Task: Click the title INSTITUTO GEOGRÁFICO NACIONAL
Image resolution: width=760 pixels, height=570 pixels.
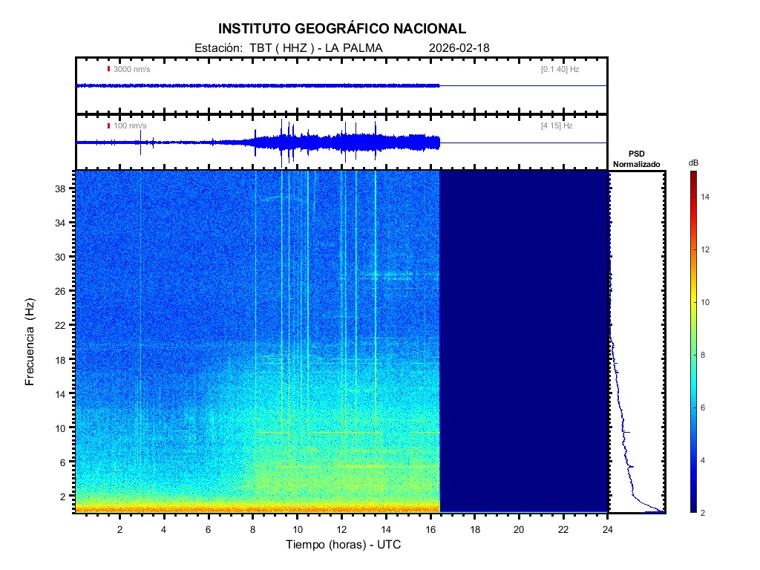Action: [342, 29]
